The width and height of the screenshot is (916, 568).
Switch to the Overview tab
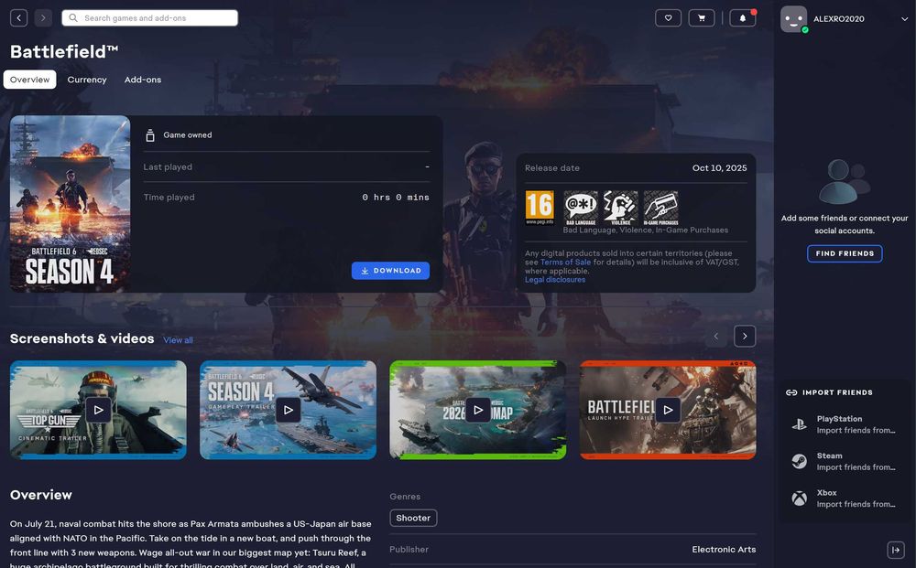[x=30, y=80]
